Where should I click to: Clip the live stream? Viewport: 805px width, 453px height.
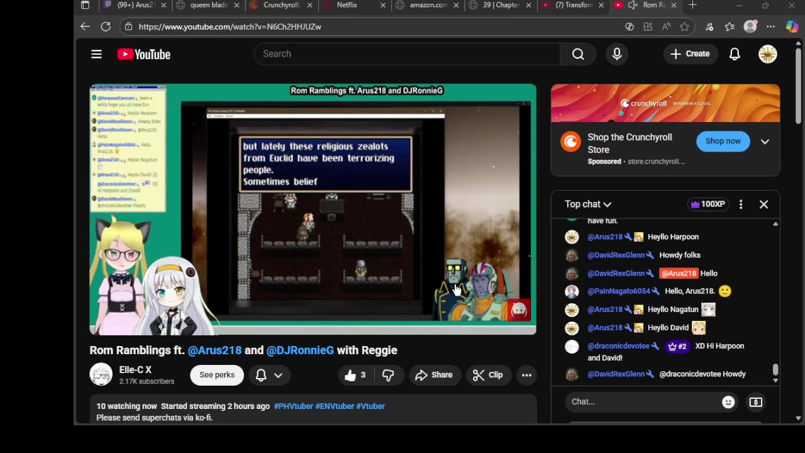pyautogui.click(x=488, y=375)
